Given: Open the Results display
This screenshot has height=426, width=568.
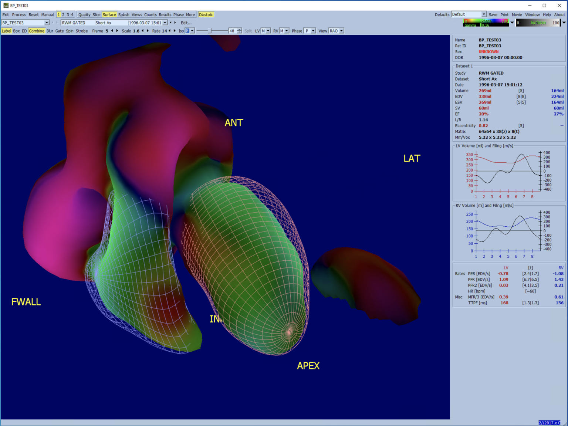Looking at the screenshot, I should click(165, 15).
